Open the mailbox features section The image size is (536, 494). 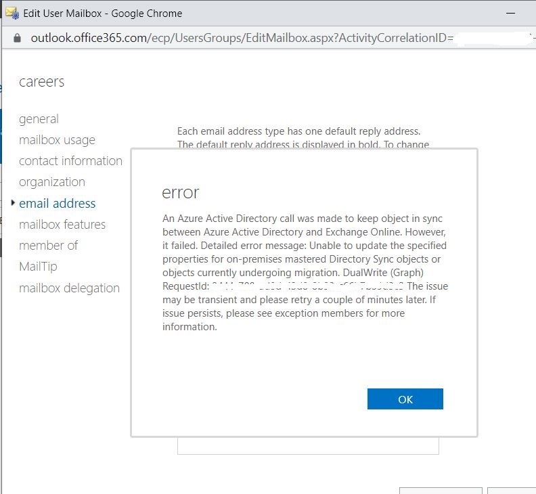(62, 225)
